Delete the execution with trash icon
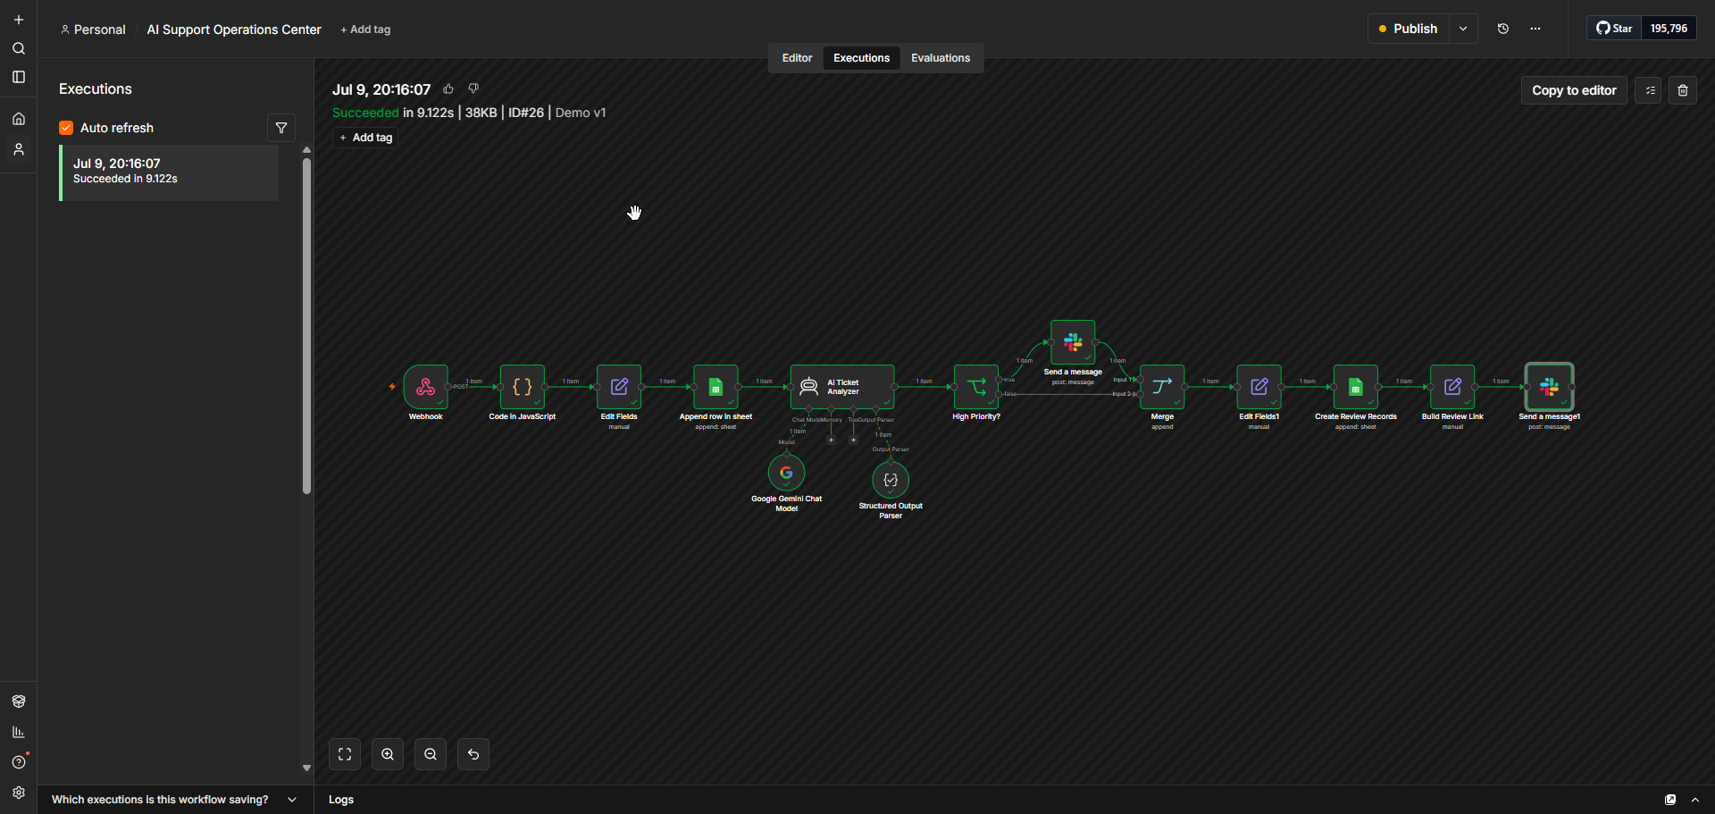This screenshot has width=1715, height=814. [1683, 90]
